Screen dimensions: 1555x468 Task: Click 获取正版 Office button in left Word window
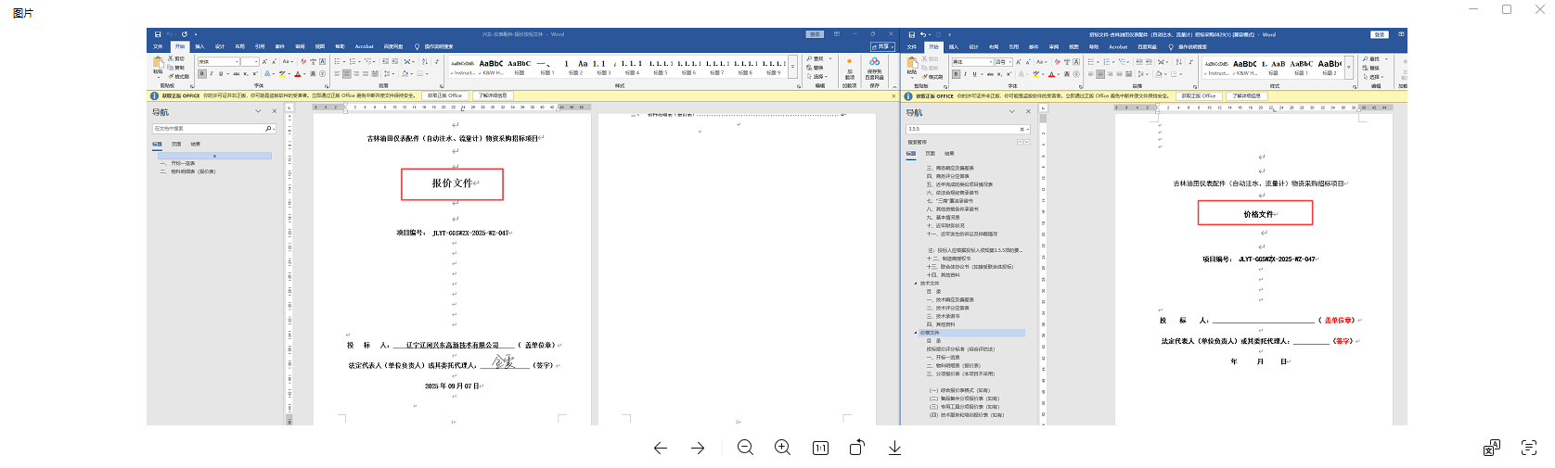444,95
